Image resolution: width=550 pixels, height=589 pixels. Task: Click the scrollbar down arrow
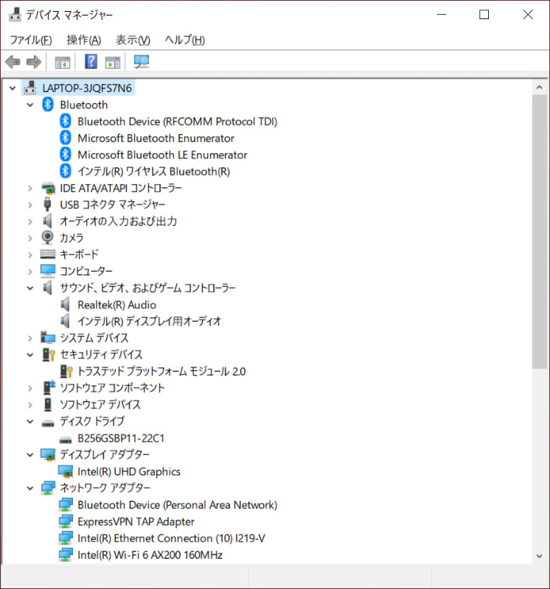(x=539, y=556)
